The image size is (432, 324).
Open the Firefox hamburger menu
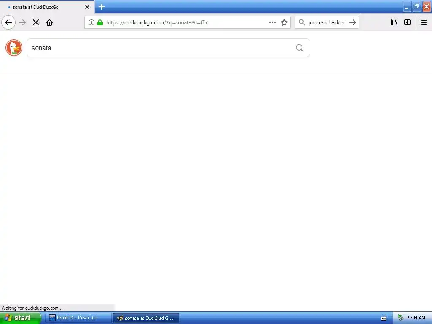pyautogui.click(x=424, y=22)
